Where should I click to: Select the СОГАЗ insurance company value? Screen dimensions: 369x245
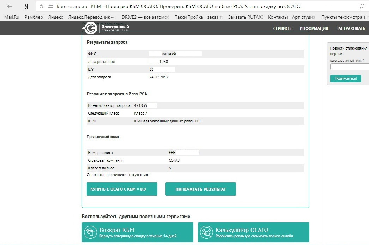[x=174, y=160]
